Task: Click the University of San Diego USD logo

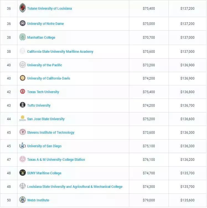Action: tap(22, 146)
